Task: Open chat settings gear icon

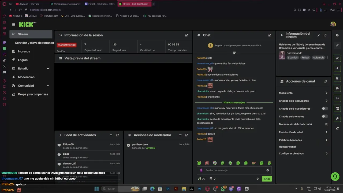Action: coord(258,179)
